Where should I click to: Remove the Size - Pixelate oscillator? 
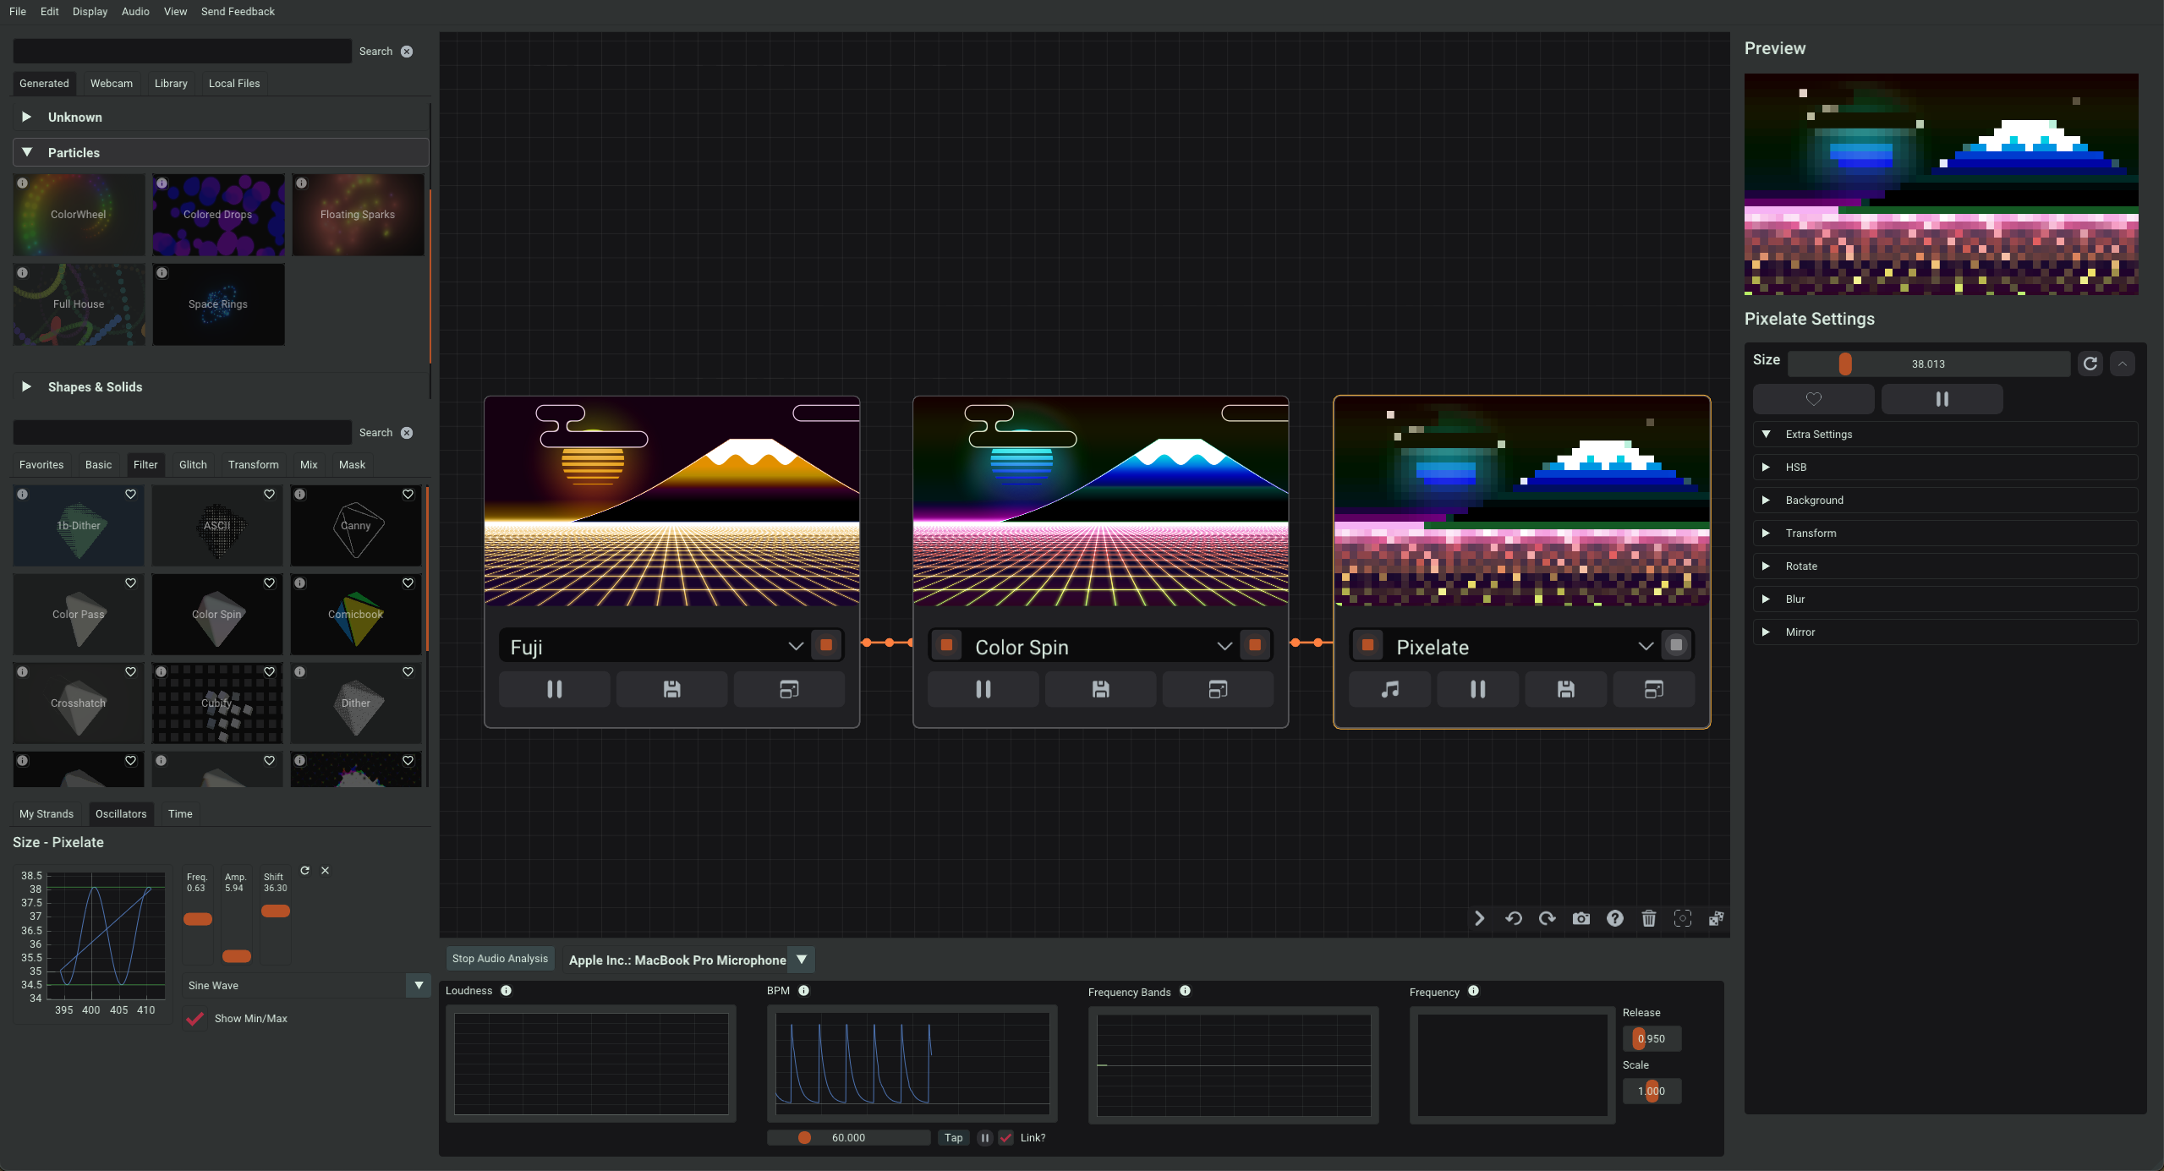click(325, 870)
